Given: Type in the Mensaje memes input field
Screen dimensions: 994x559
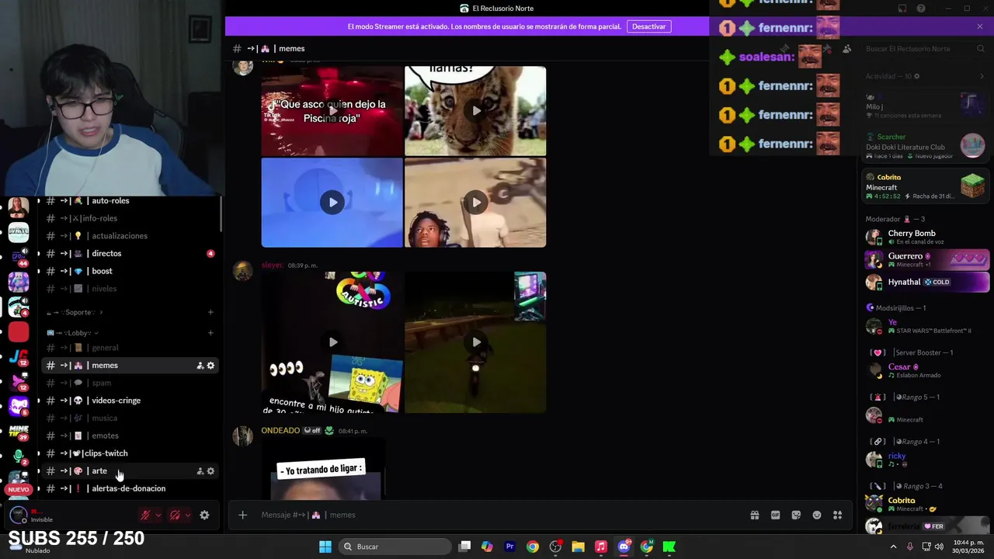Looking at the screenshot, I should 497,515.
